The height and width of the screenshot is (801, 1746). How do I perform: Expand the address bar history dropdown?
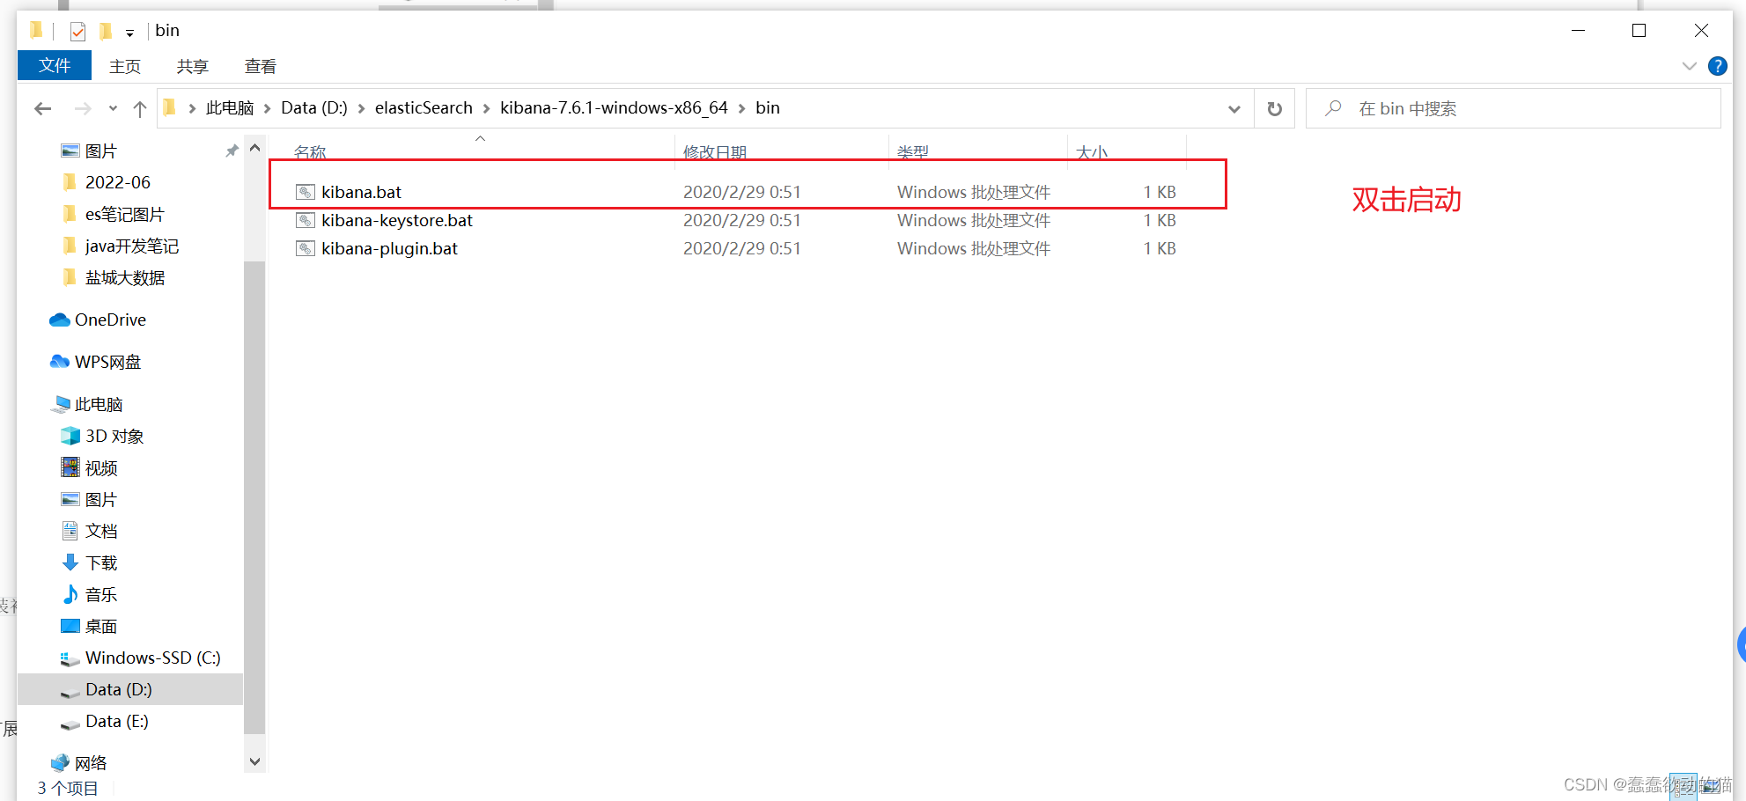tap(1234, 108)
